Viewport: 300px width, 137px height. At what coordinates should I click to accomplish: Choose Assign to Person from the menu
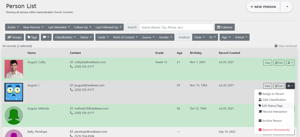[274, 94]
